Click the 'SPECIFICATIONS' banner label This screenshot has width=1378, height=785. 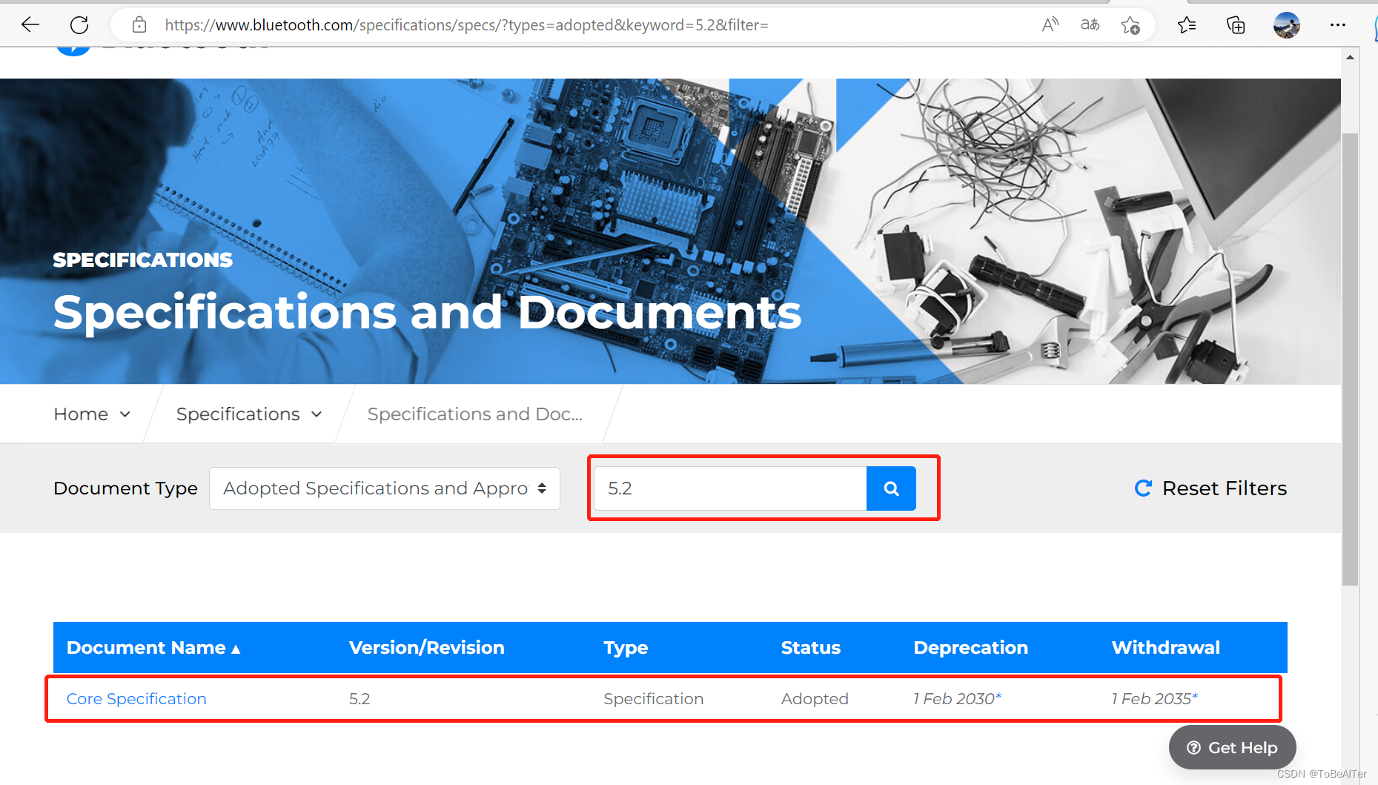(x=143, y=260)
